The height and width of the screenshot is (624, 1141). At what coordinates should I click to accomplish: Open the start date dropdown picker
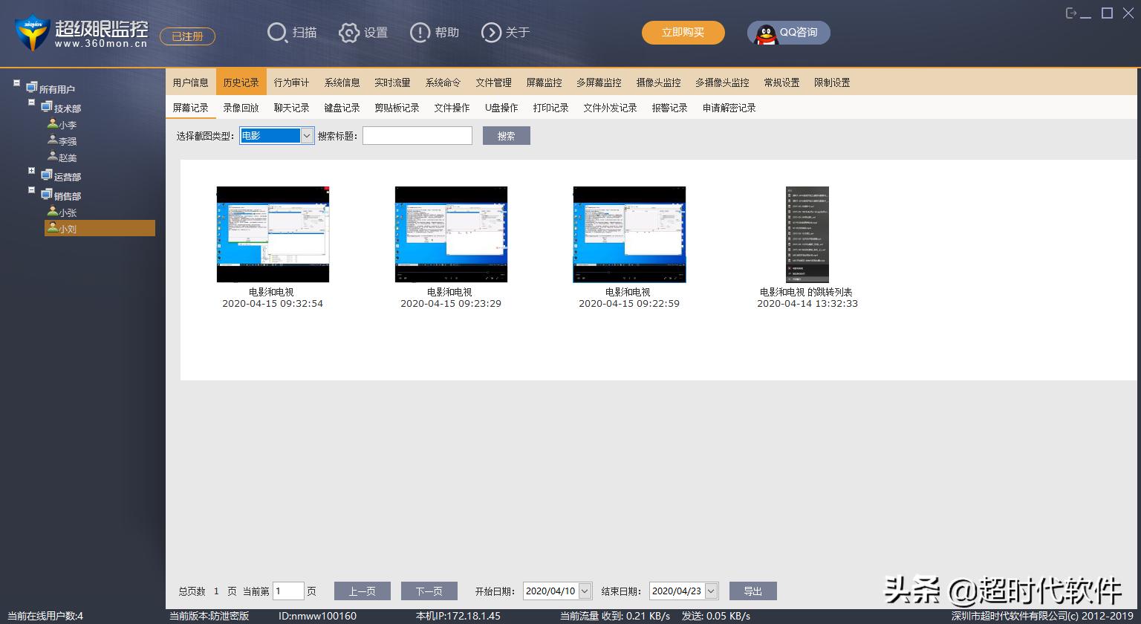tap(585, 591)
